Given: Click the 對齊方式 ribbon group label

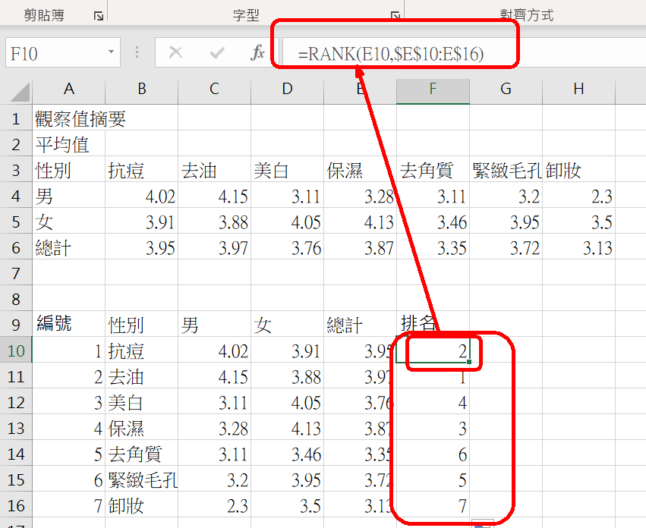Looking at the screenshot, I should pyautogui.click(x=526, y=14).
